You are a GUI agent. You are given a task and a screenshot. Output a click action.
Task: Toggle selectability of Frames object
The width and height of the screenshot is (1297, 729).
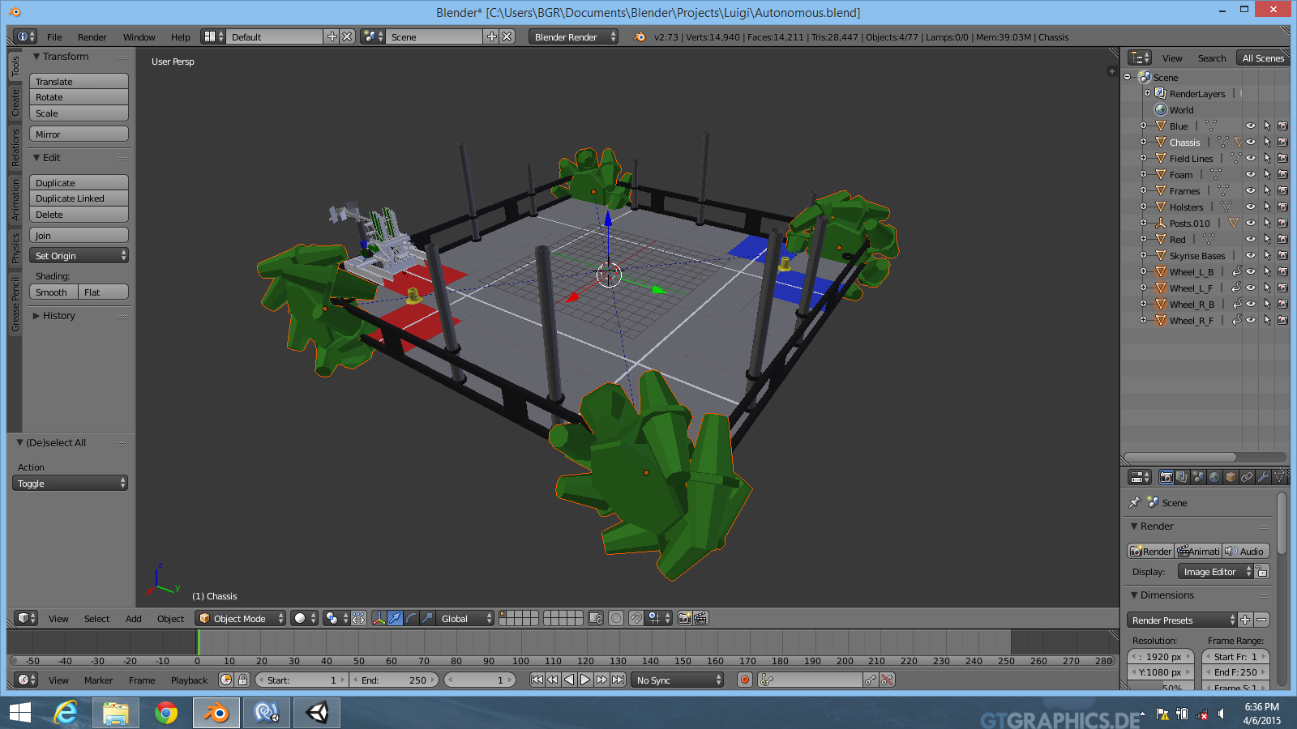[1267, 190]
